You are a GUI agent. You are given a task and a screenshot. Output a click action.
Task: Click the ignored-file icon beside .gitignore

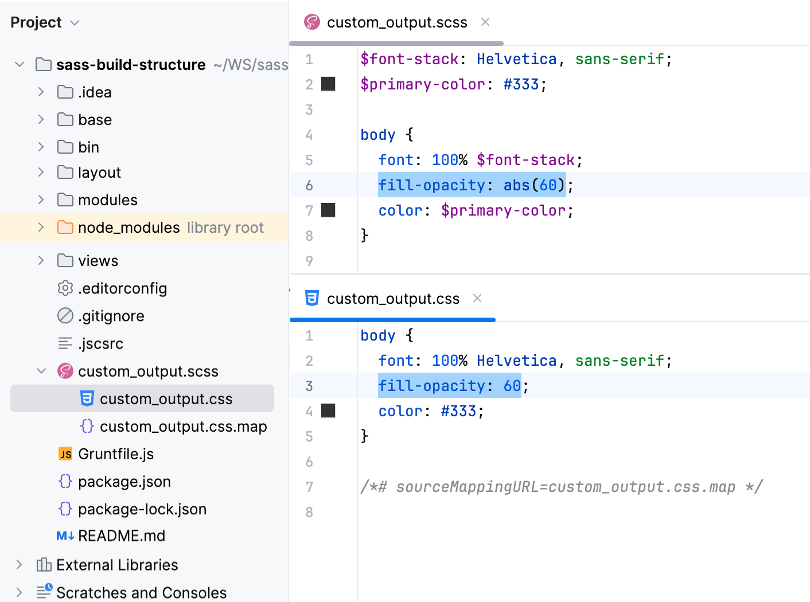point(65,316)
